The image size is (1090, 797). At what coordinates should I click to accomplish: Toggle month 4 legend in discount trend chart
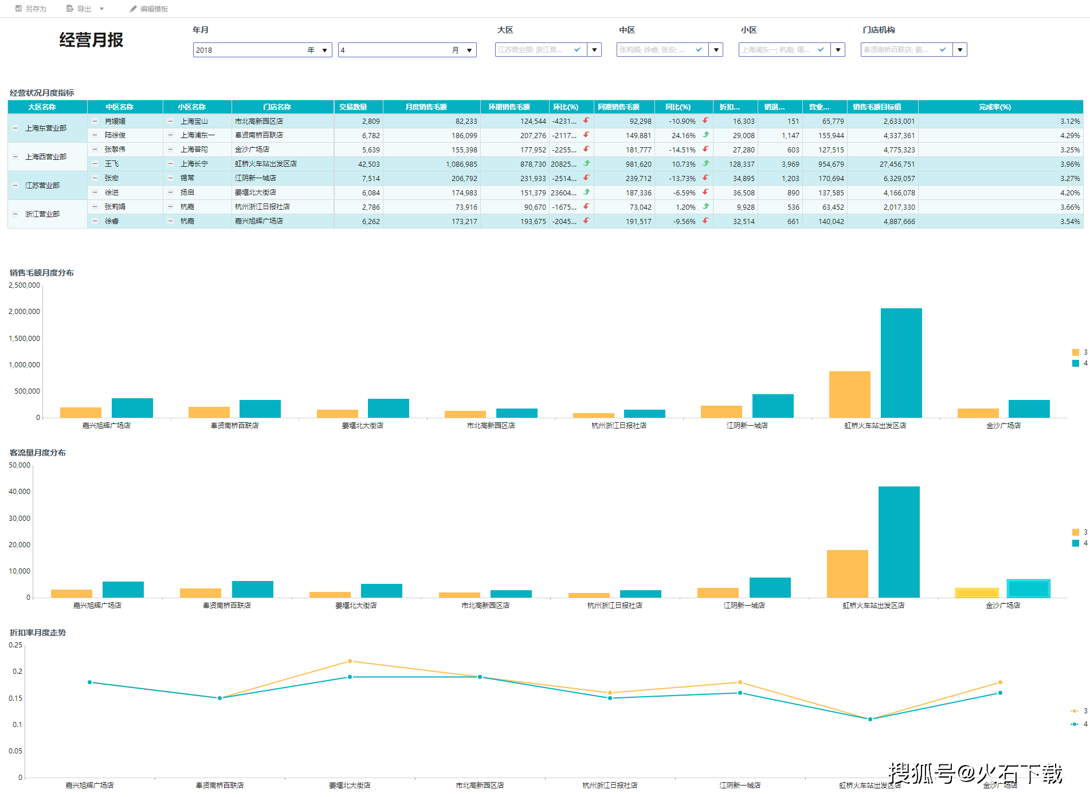click(1079, 724)
